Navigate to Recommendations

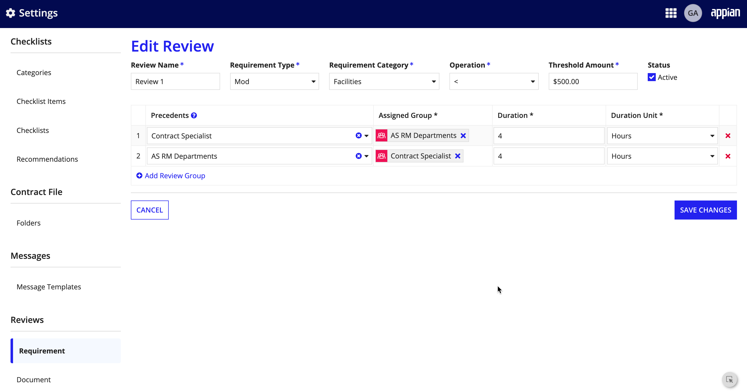coord(47,159)
